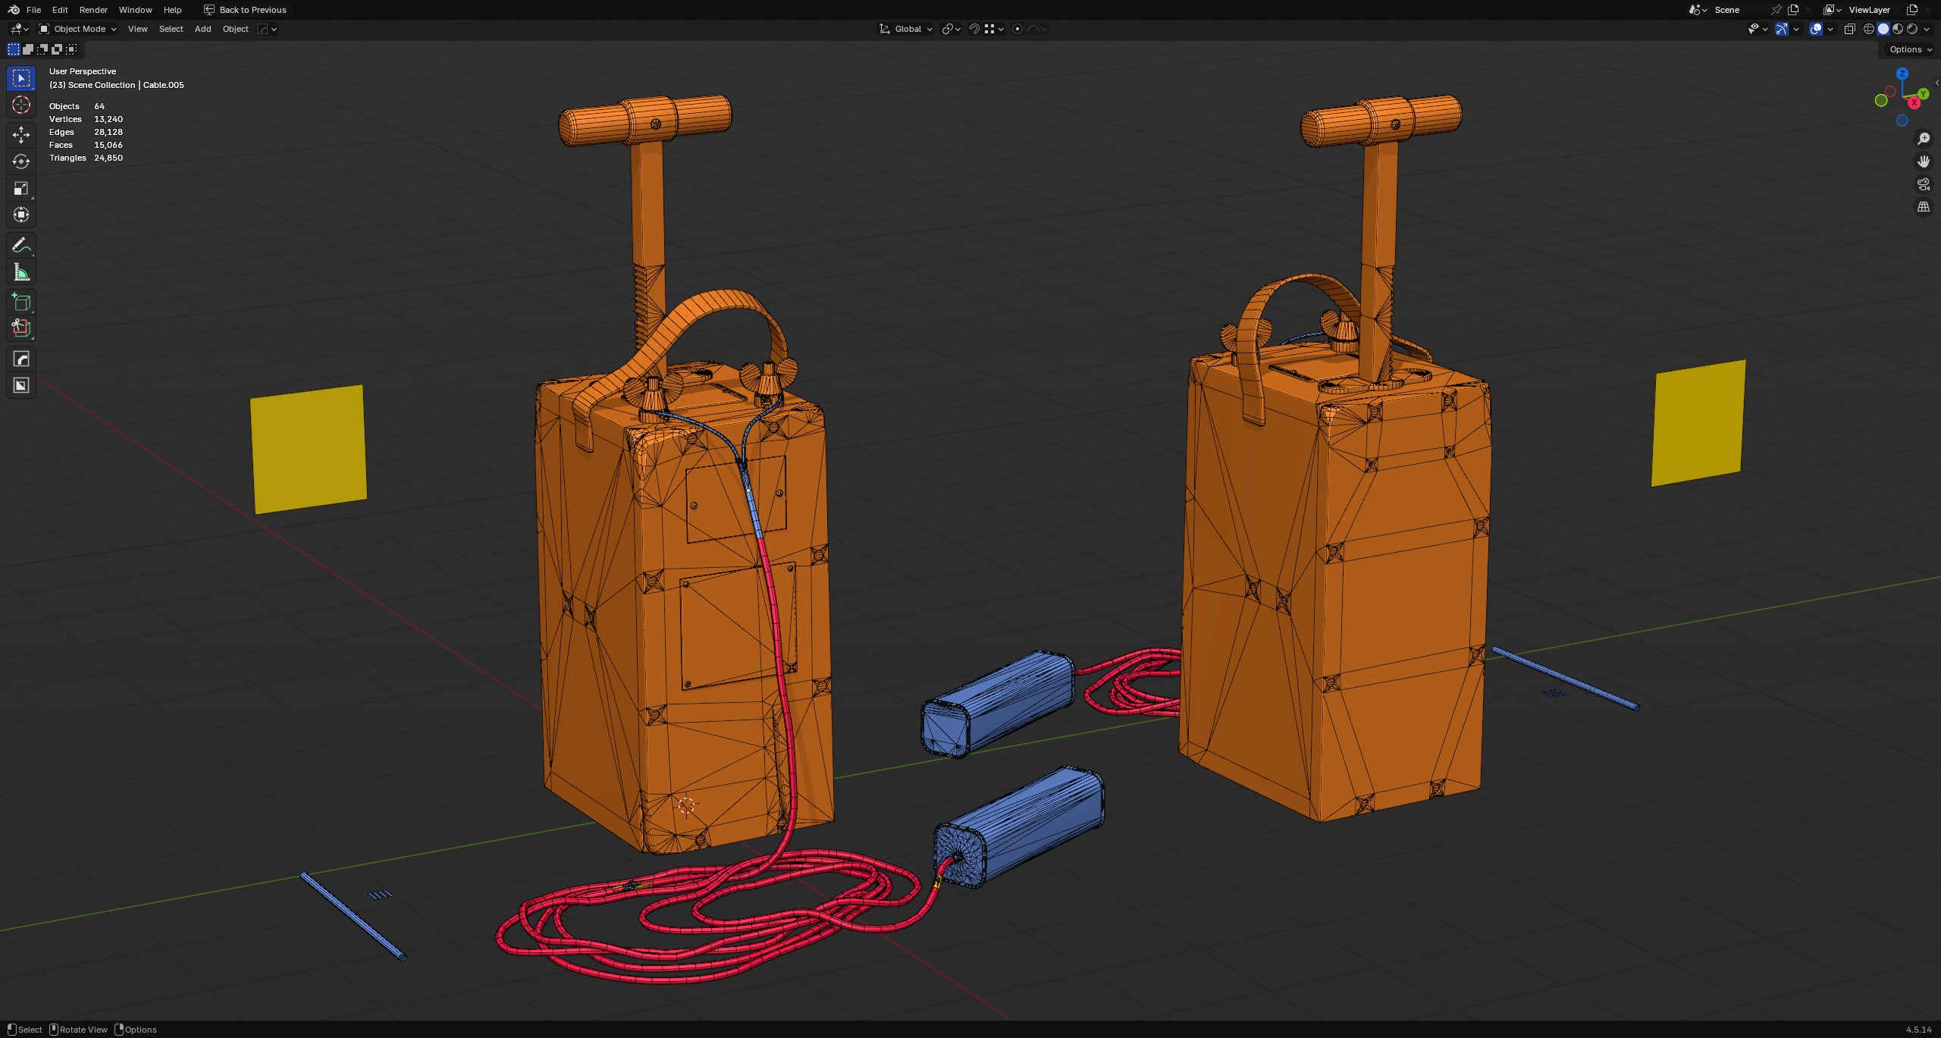Click the Z axis on navigation gizmo
The height and width of the screenshot is (1038, 1941).
click(x=1902, y=74)
